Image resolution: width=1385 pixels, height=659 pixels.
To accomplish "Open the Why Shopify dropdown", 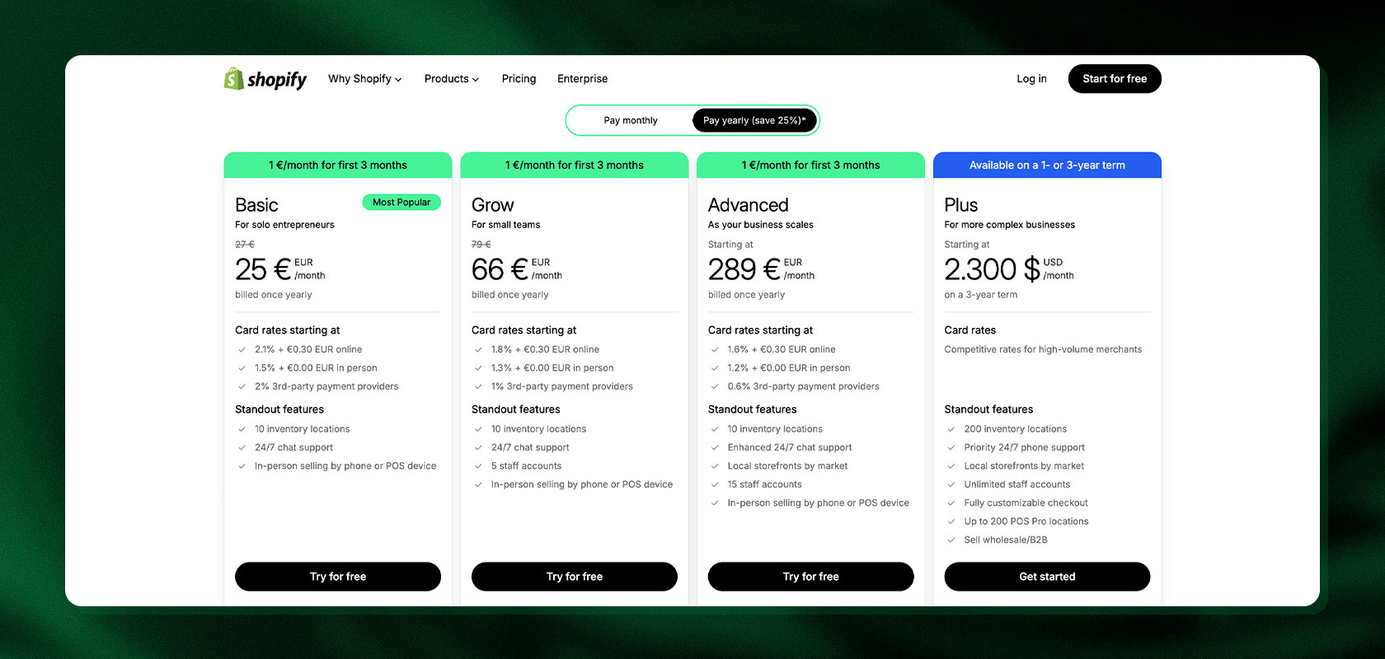I will [359, 78].
